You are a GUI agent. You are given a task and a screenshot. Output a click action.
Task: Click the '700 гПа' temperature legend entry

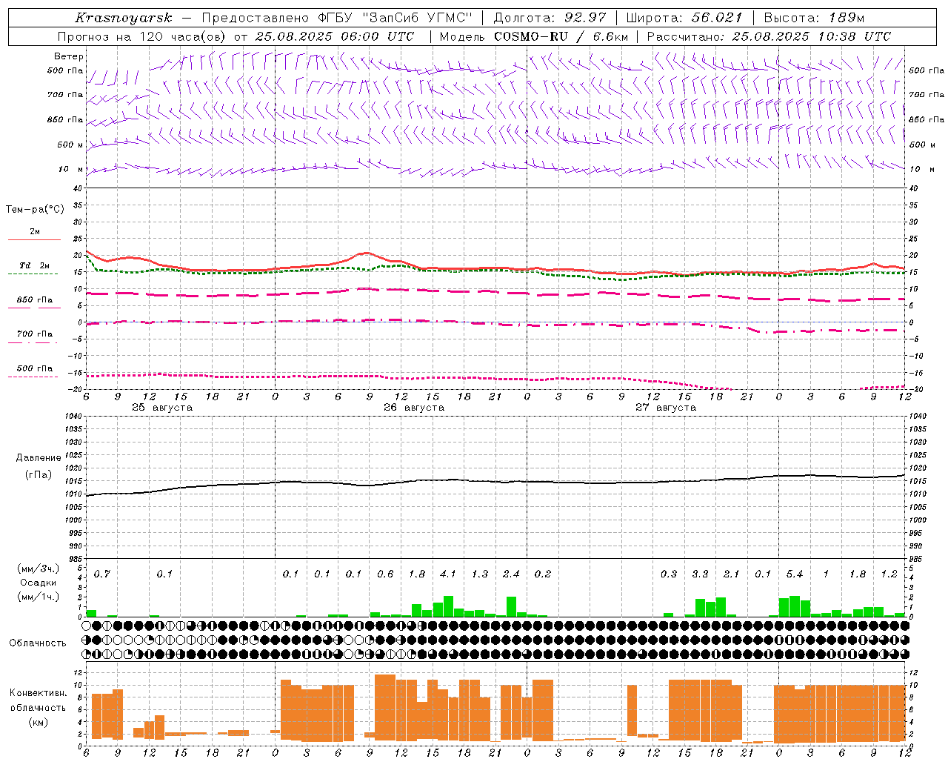pos(35,334)
